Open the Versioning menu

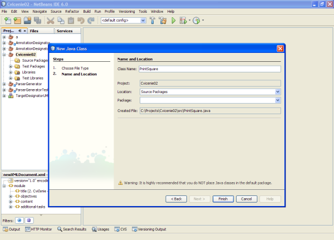click(127, 12)
